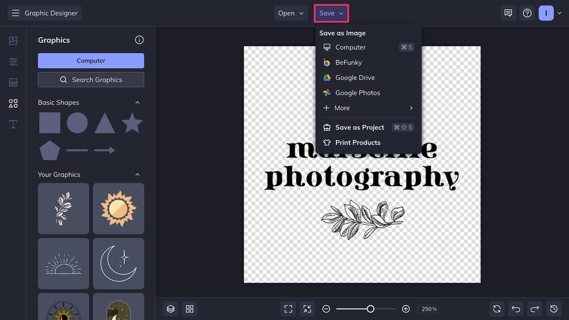Open the feedback comment icon
569x320 pixels.
508,13
